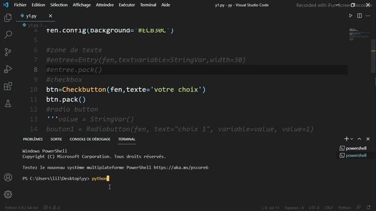Close the y1.py editor tab
The height and width of the screenshot is (211, 376).
point(51,16)
